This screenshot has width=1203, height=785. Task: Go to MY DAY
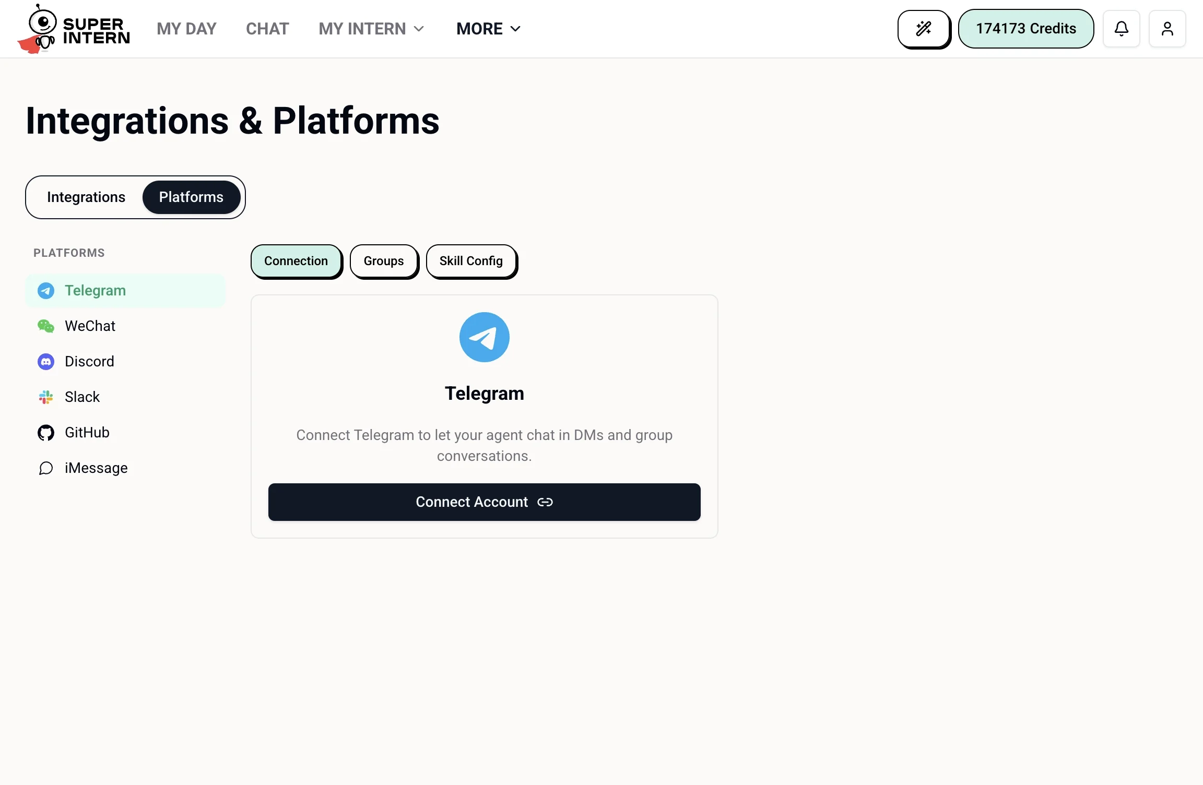pyautogui.click(x=186, y=29)
